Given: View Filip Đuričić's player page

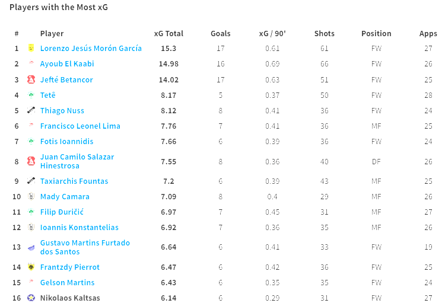Looking at the screenshot, I should coord(62,212).
